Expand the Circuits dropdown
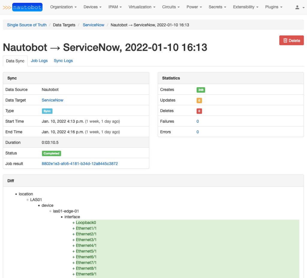 coord(171,7)
